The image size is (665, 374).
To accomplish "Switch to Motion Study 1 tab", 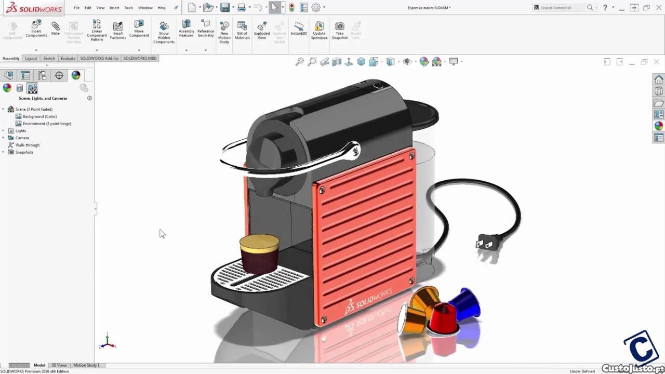I will [x=86, y=365].
